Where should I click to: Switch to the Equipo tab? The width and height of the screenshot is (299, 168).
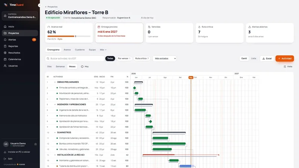coord(92,50)
